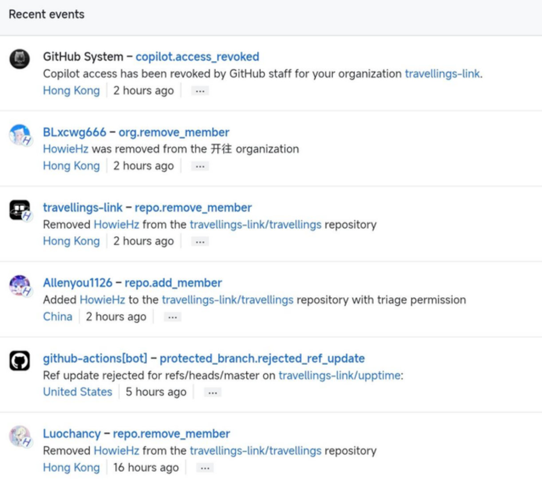Viewport: 542px width, 481px height.
Task: Open the copilot.access_revoked action link
Action: (x=198, y=57)
